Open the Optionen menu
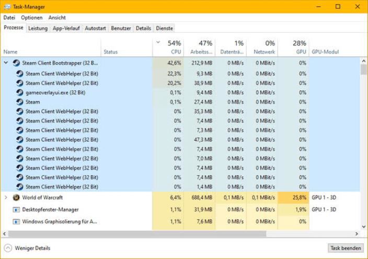The width and height of the screenshot is (368, 259). [x=32, y=18]
